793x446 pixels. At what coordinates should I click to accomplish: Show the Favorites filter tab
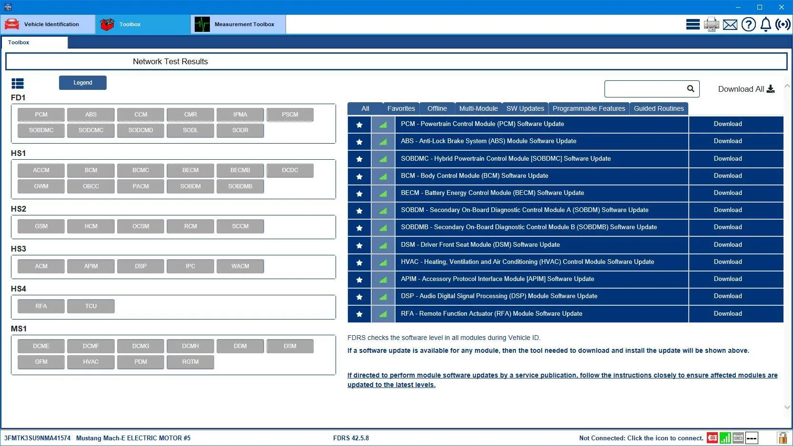[x=401, y=108]
